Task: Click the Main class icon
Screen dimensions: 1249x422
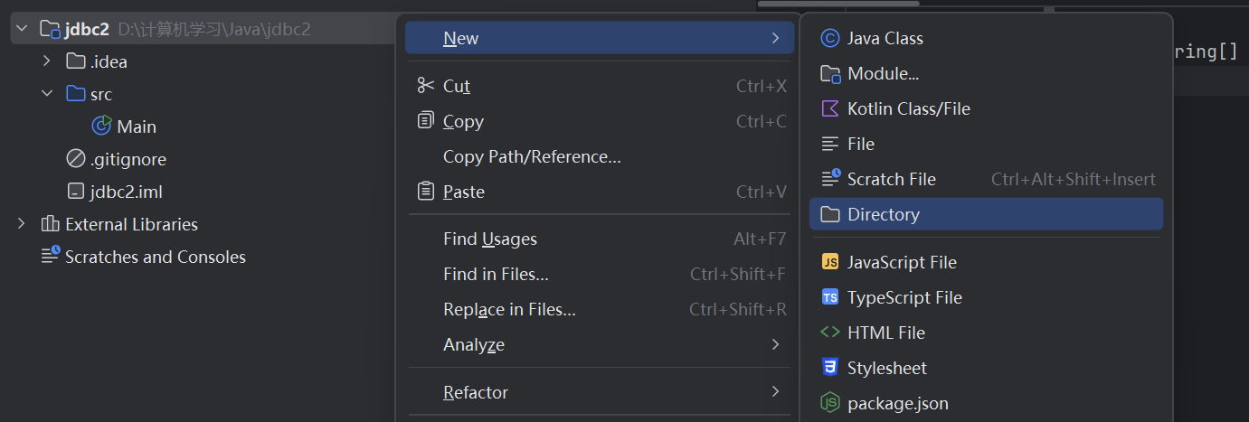Action: tap(102, 127)
